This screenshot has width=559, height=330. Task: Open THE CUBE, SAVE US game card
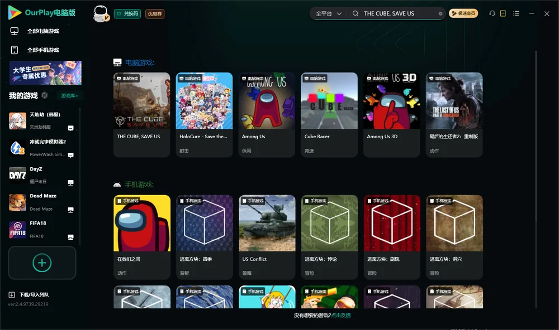pos(141,115)
